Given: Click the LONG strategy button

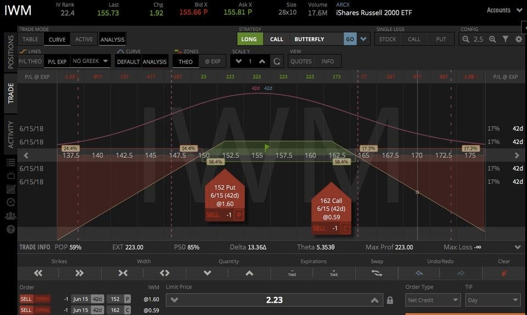Looking at the screenshot, I should (249, 39).
